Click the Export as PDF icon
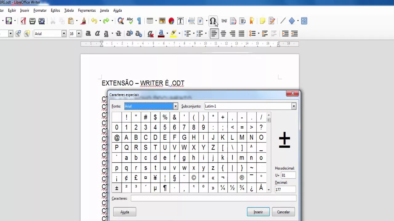 23,21
